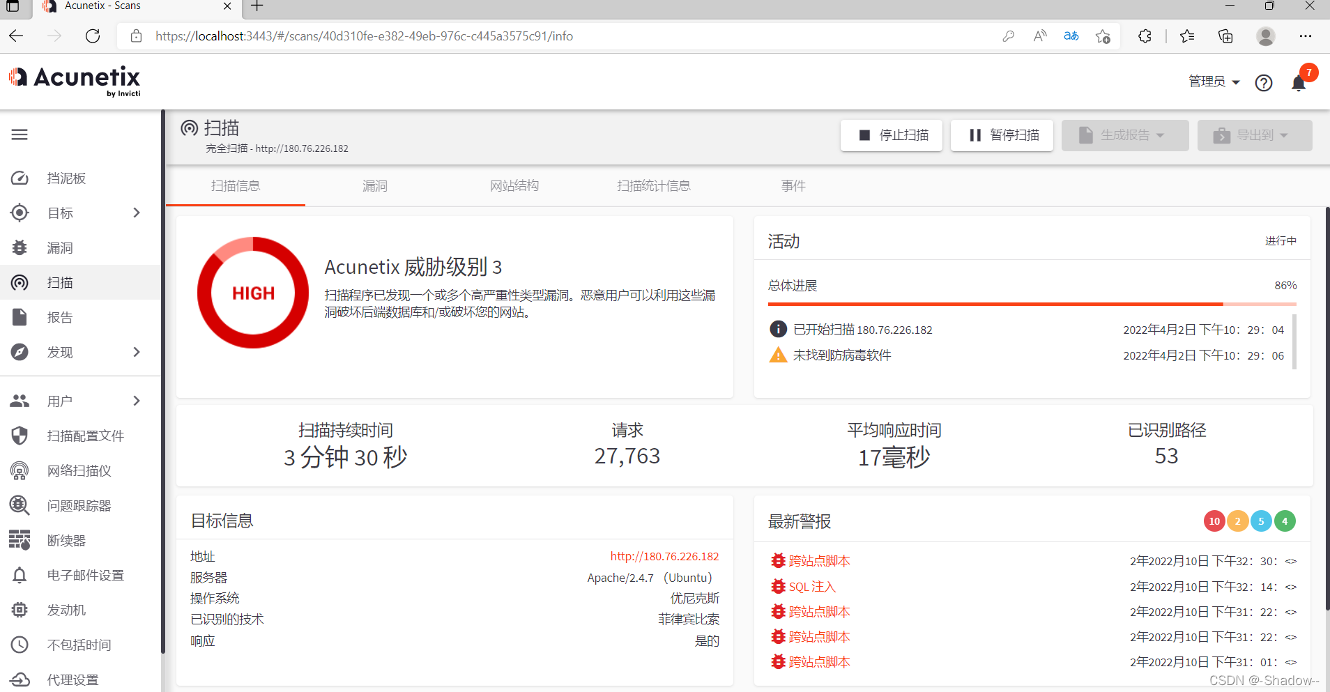This screenshot has height=692, width=1330.
Task: Click the warning icon beside 未找到防病毒软件
Action: [x=778, y=355]
